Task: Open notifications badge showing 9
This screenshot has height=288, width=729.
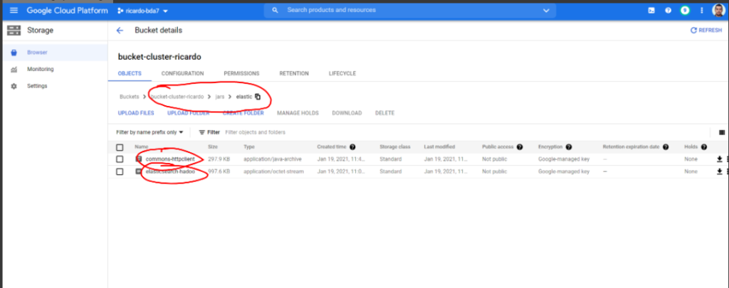Action: (684, 10)
